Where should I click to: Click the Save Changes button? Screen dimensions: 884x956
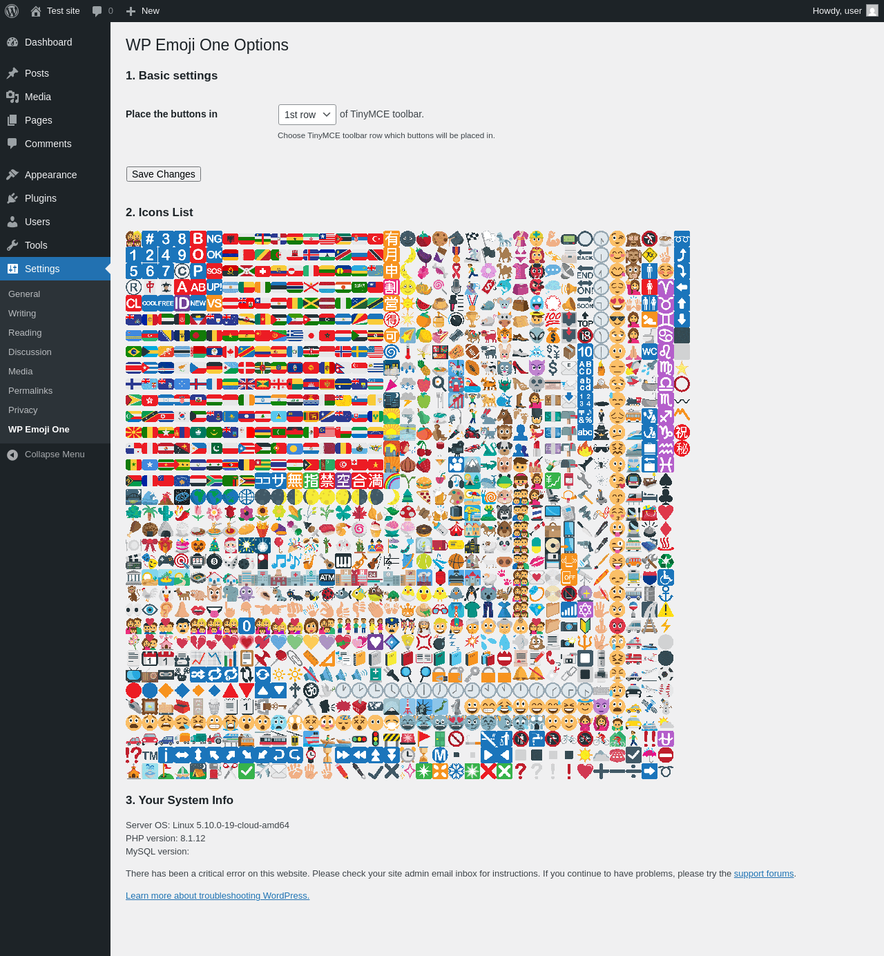(164, 174)
